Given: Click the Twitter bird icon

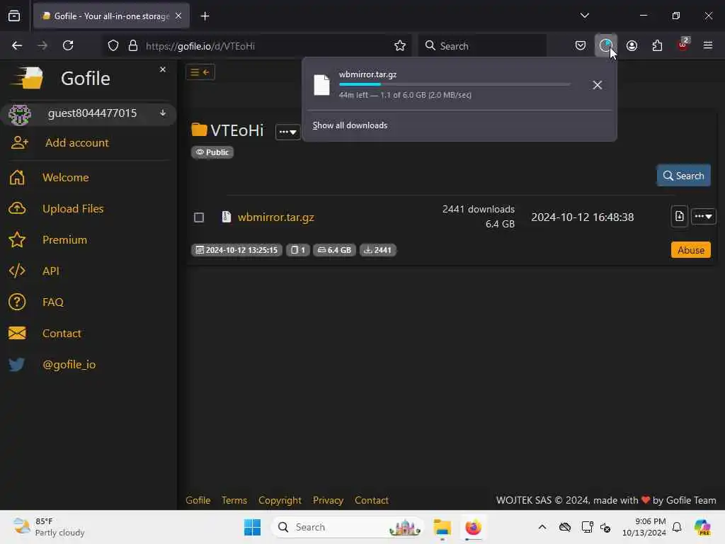Looking at the screenshot, I should point(17,365).
